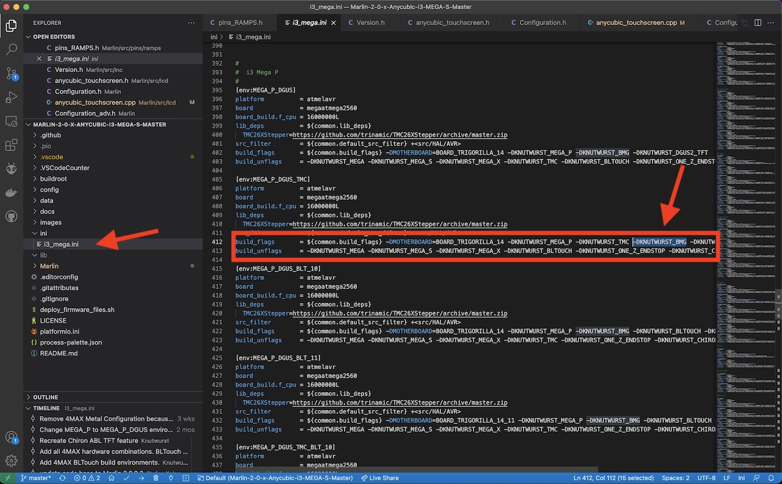Open process-palette.json in tree
782x484 pixels.
pos(113,342)
